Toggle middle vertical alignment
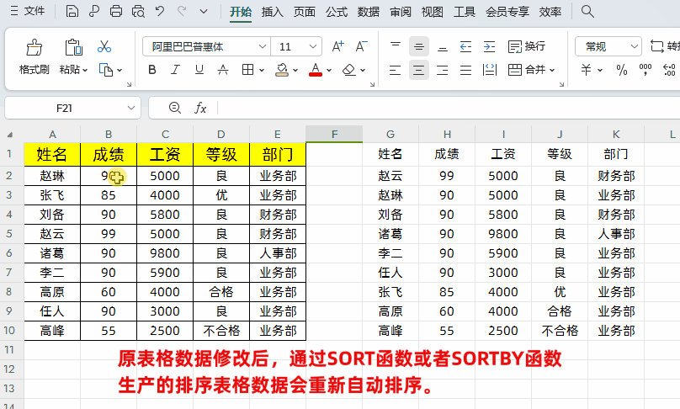The image size is (680, 409). (419, 46)
